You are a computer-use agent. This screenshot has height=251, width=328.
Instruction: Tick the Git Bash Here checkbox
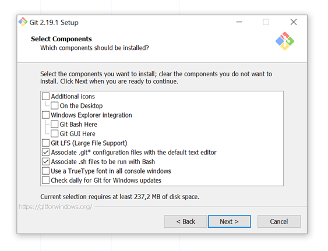(54, 124)
